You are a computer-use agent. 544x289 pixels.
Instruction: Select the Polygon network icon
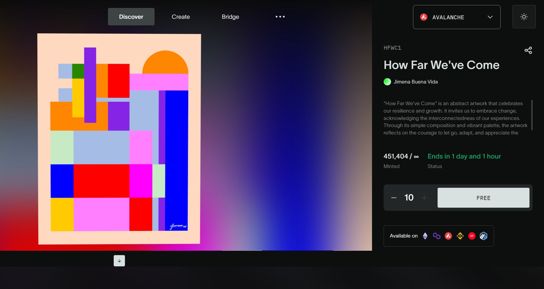[x=436, y=236]
